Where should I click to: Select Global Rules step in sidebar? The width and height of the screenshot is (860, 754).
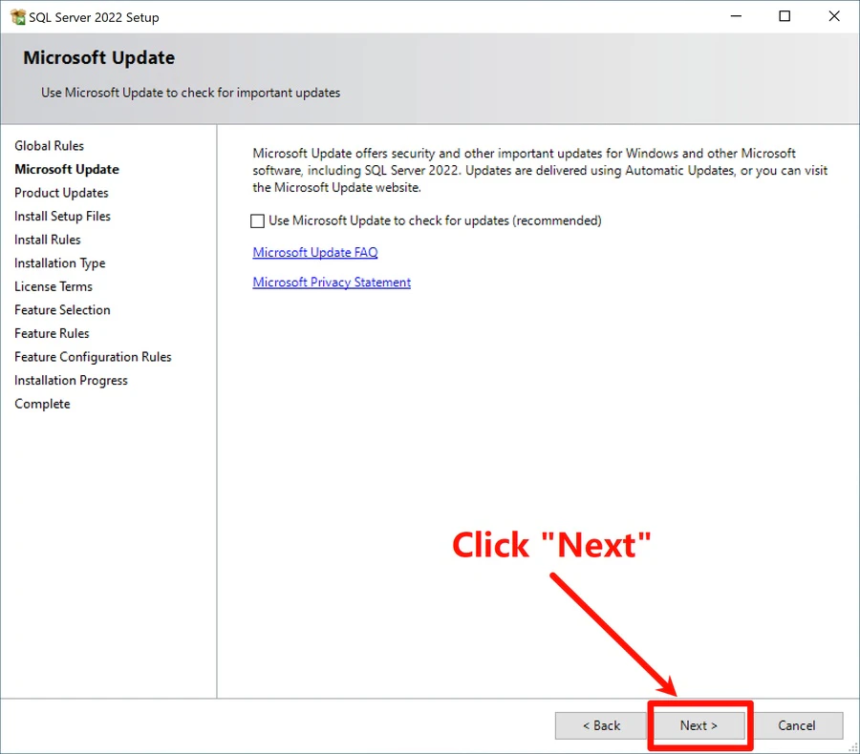pyautogui.click(x=49, y=146)
